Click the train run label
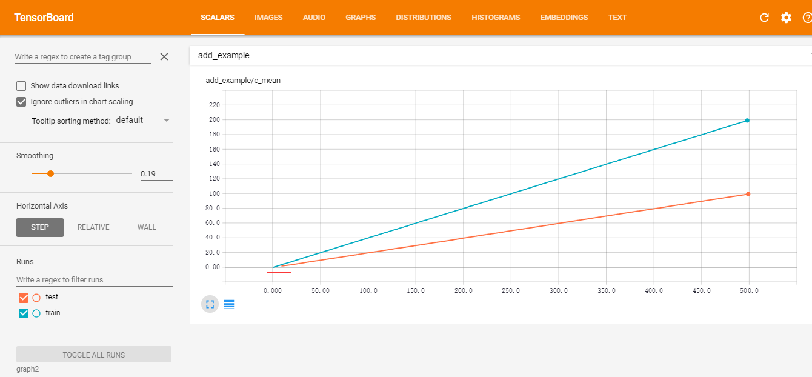Screen dimensions: 812x377 tap(53, 313)
